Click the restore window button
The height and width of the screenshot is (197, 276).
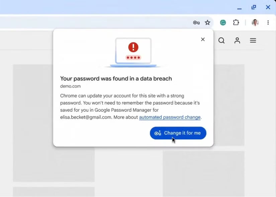pyautogui.click(x=254, y=7)
